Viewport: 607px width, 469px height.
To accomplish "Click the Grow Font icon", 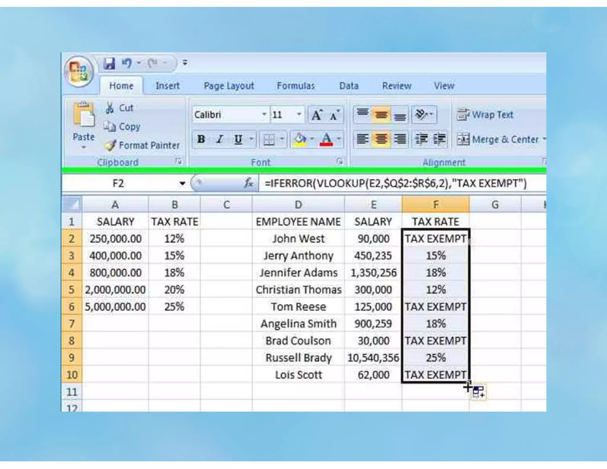I will pos(316,115).
